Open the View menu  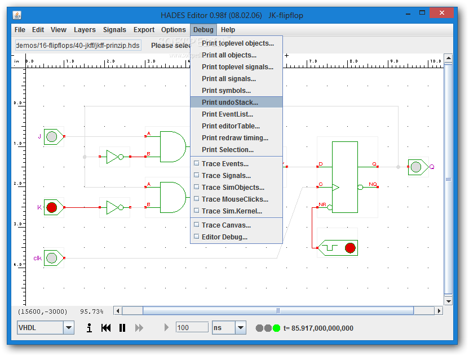(x=58, y=30)
